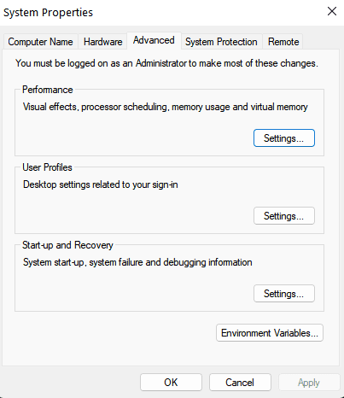Open the Remote tab
Screen dimensions: 344x398
(283, 42)
